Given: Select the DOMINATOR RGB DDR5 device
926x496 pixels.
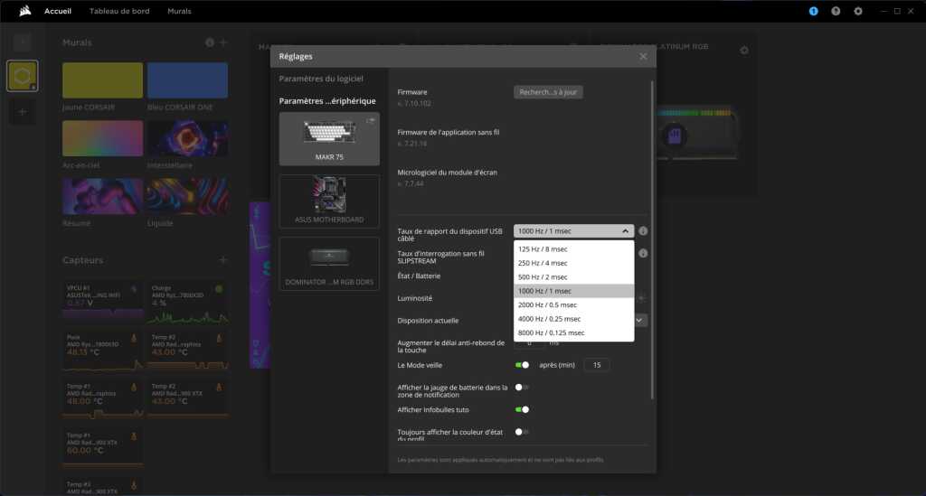Looking at the screenshot, I should tap(329, 264).
